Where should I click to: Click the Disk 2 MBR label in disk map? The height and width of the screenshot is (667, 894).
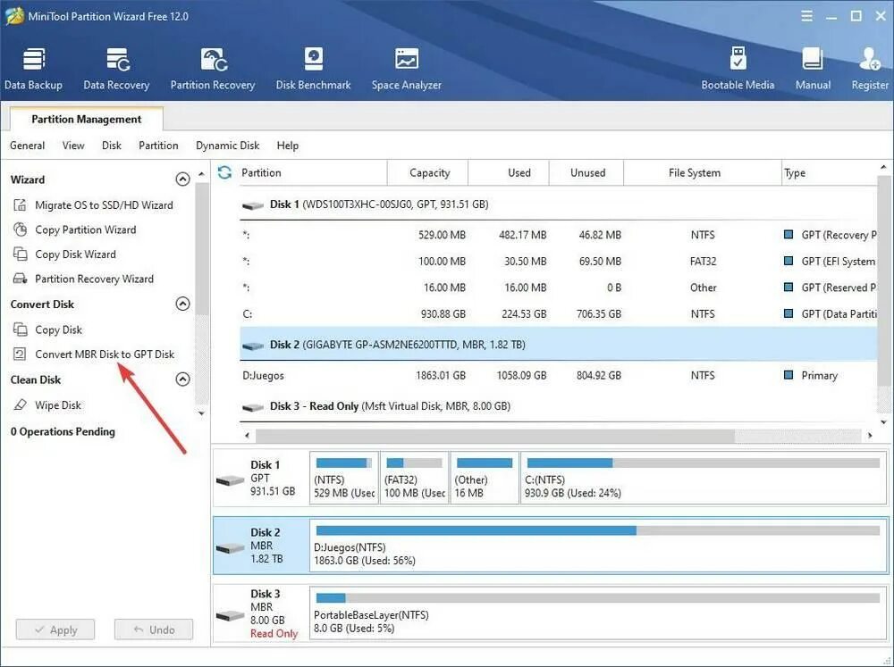coord(261,545)
